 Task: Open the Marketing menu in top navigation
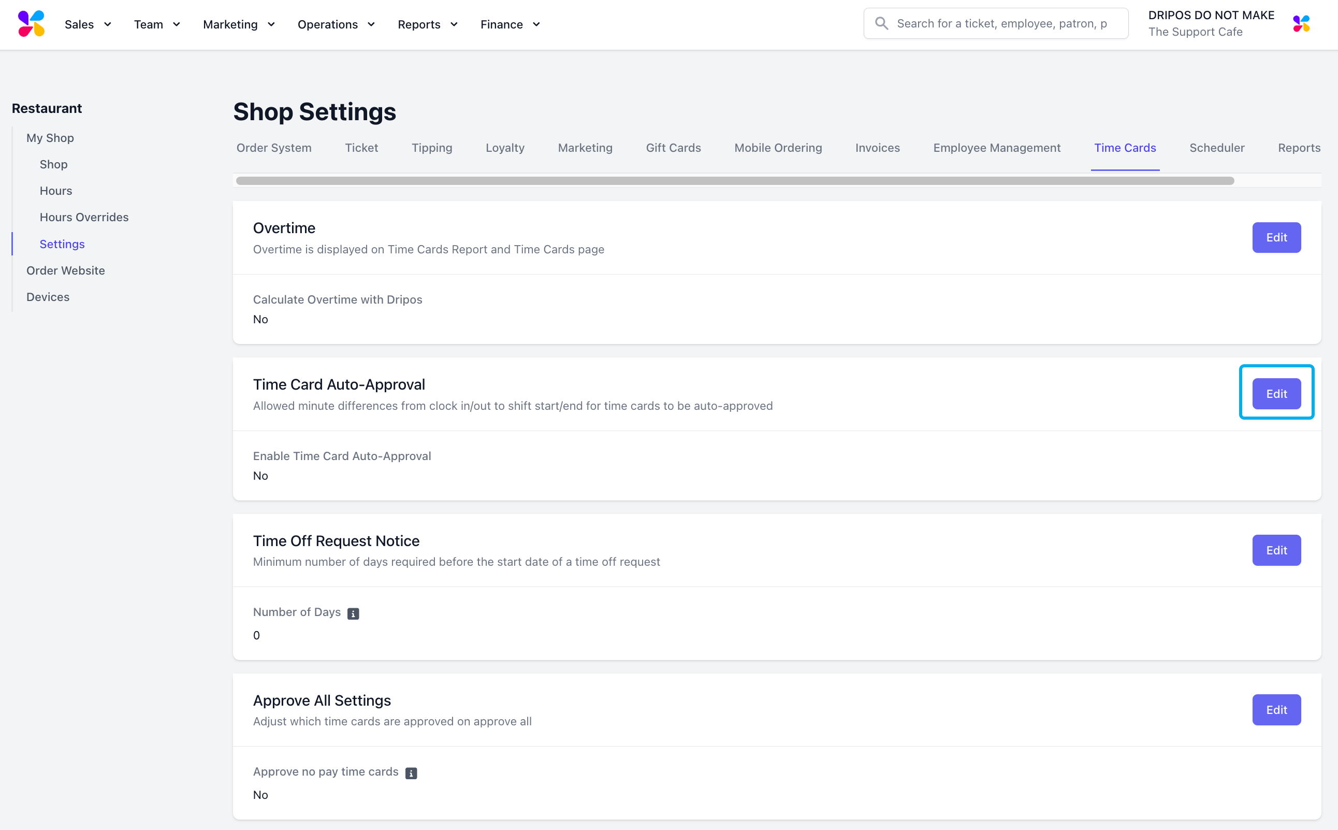pos(239,24)
